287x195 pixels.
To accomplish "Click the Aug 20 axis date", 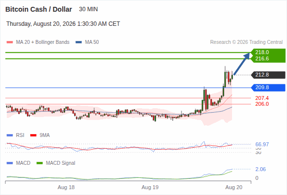I will click(234, 187).
